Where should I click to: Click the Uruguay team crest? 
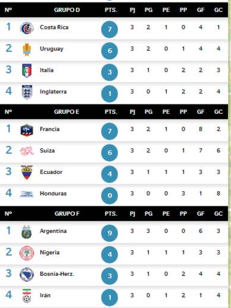tap(27, 49)
